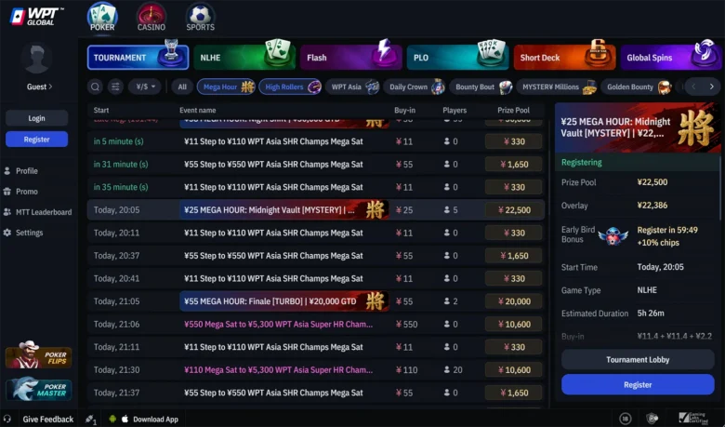725x427 pixels.
Task: Open the tournament search magnifier icon
Action: click(95, 87)
